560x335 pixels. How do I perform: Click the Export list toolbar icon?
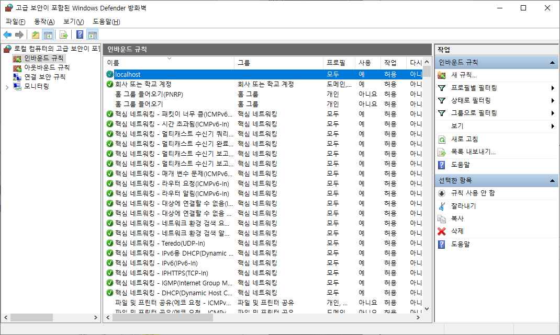pyautogui.click(x=64, y=34)
